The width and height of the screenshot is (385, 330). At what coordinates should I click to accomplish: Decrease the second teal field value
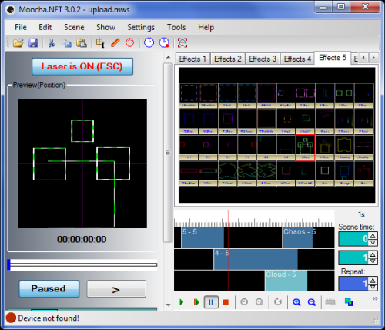(x=373, y=261)
